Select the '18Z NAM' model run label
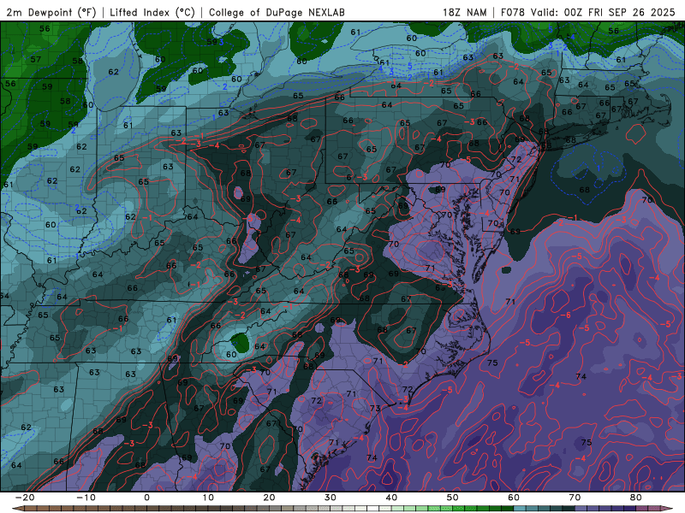The image size is (685, 513). pos(464,12)
